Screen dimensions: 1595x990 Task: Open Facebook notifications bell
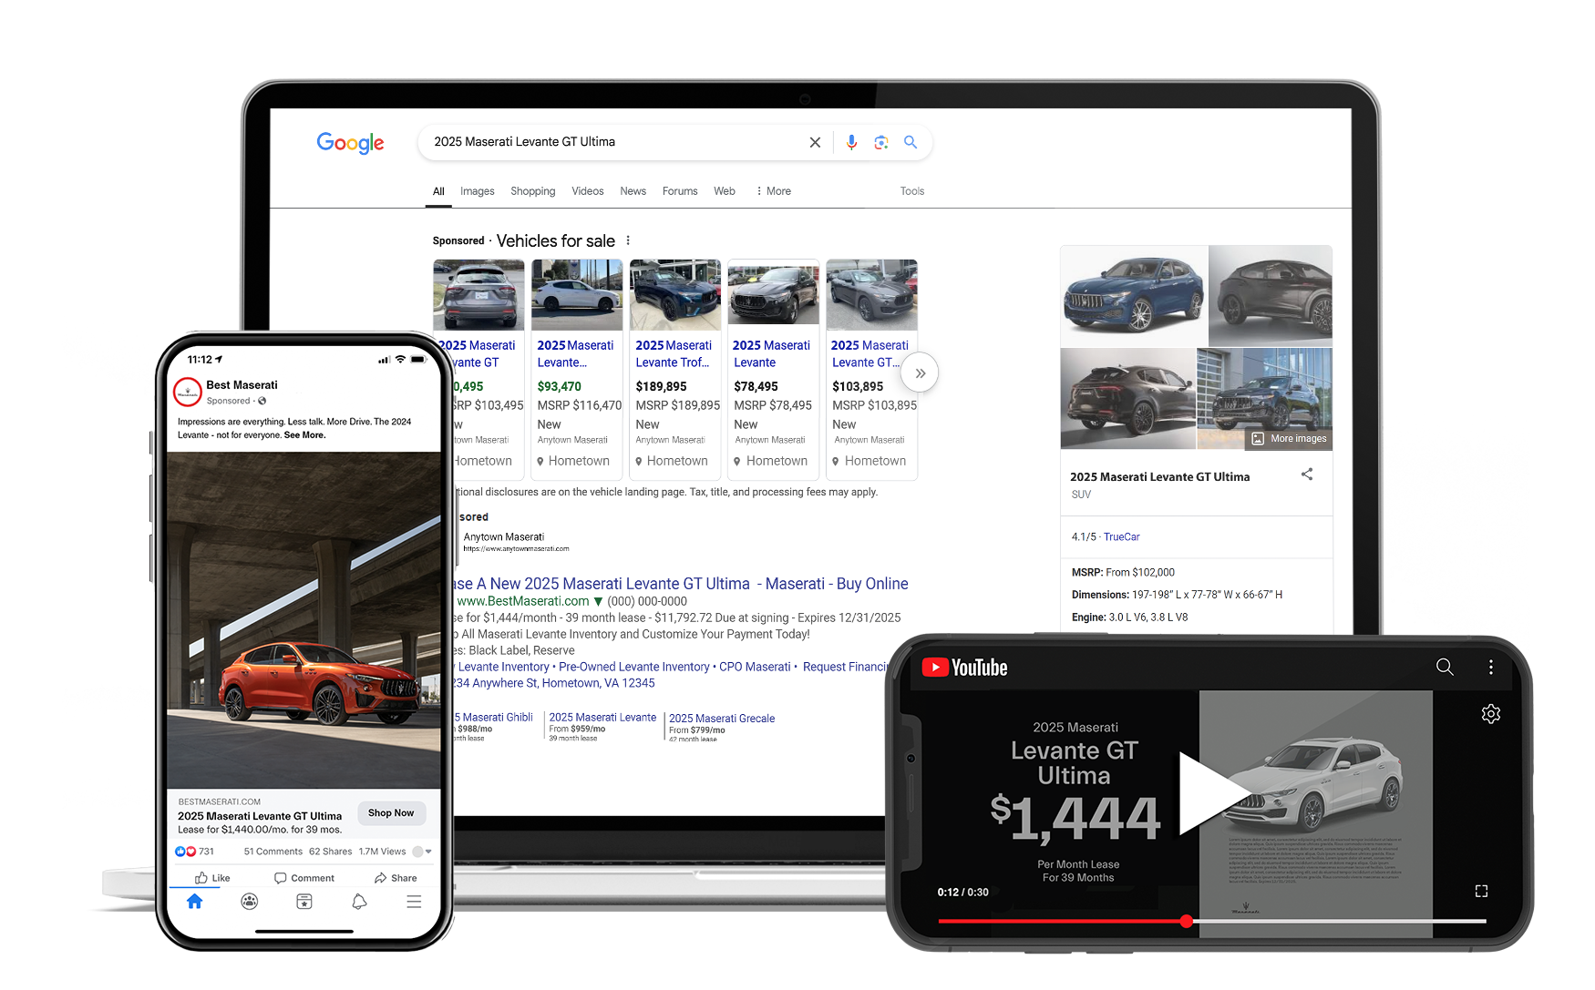point(359,902)
